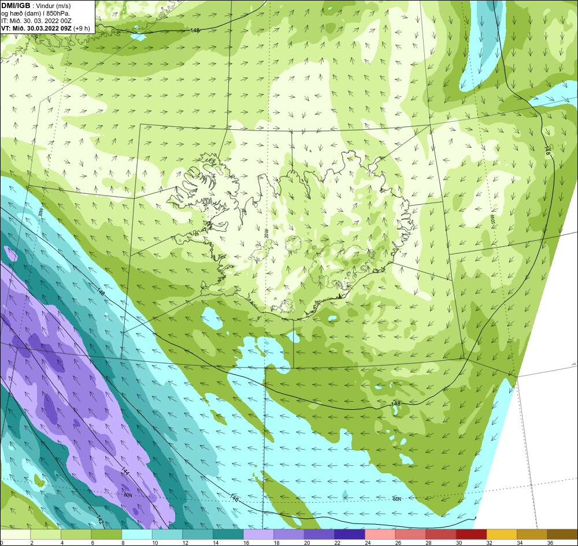Click the "20W" longitude label over Iceland
This screenshot has height=546, width=578.
point(266,233)
